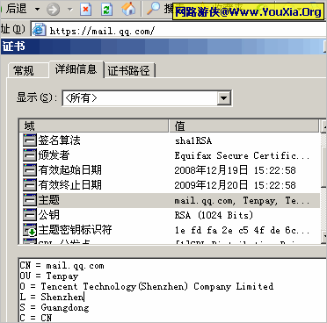Click the browser Back arrow icon
Image resolution: width=327 pixels, height=323 pixels.
coord(1,9)
